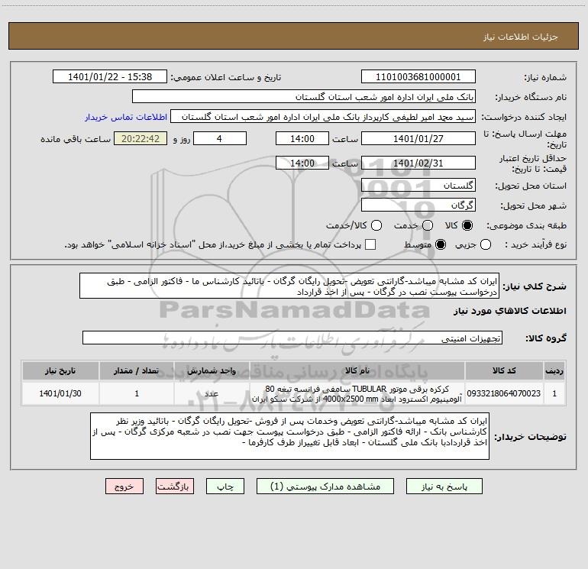The height and width of the screenshot is (569, 588).
Task: Click the نام کالا column header
Action: (x=357, y=370)
